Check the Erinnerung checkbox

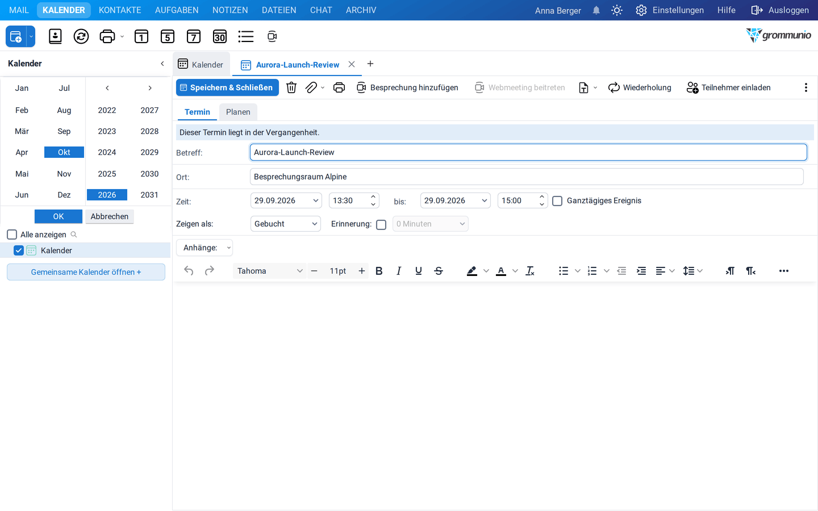point(381,224)
